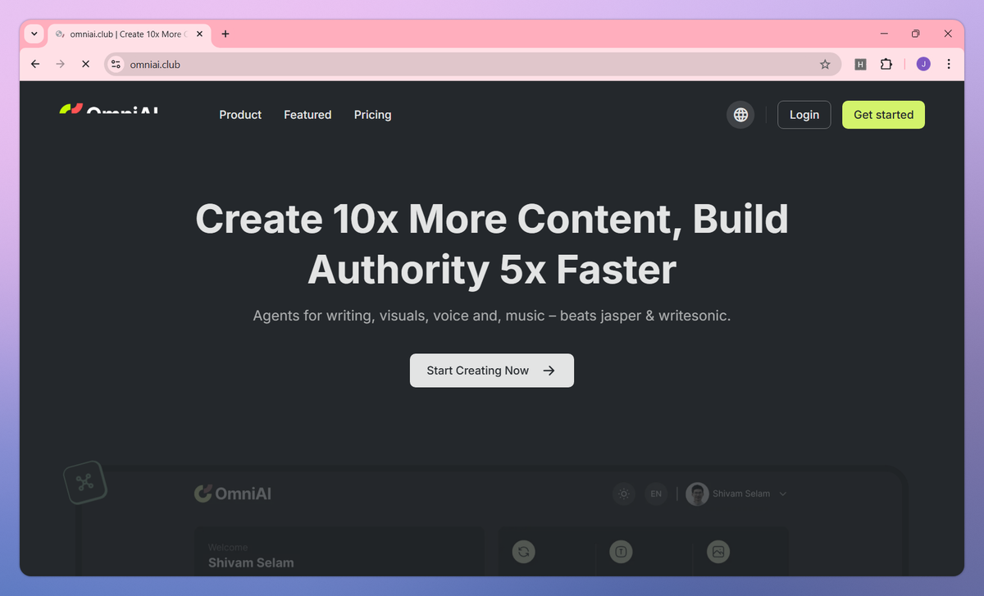Go to the Pricing page

tap(372, 115)
